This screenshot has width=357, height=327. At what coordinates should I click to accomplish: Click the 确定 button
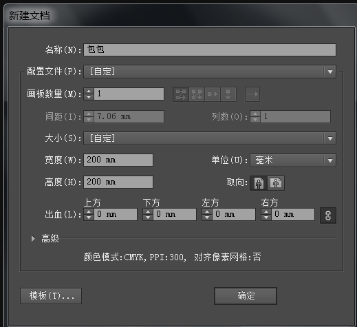coord(246,296)
